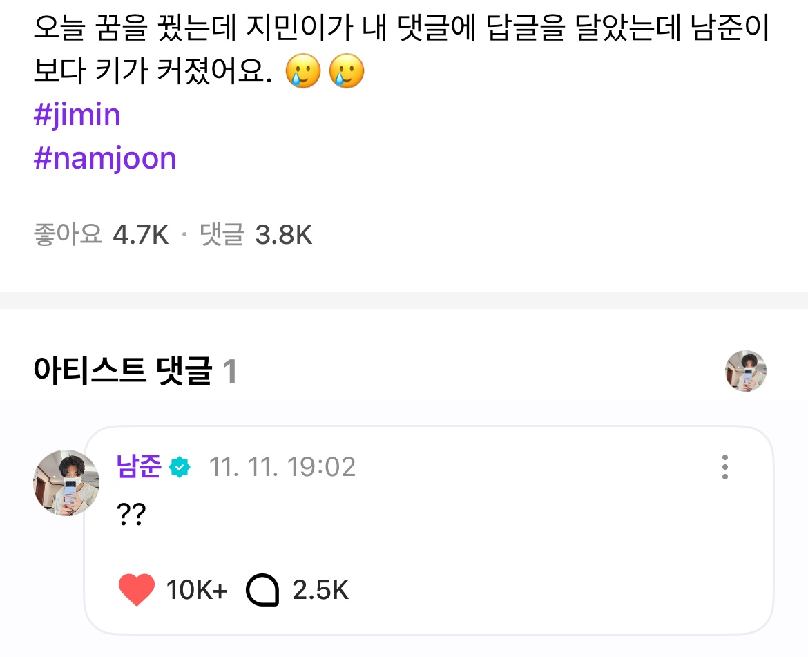Image resolution: width=808 pixels, height=657 pixels.
Task: Tap the 남준 username
Action: [x=139, y=468]
